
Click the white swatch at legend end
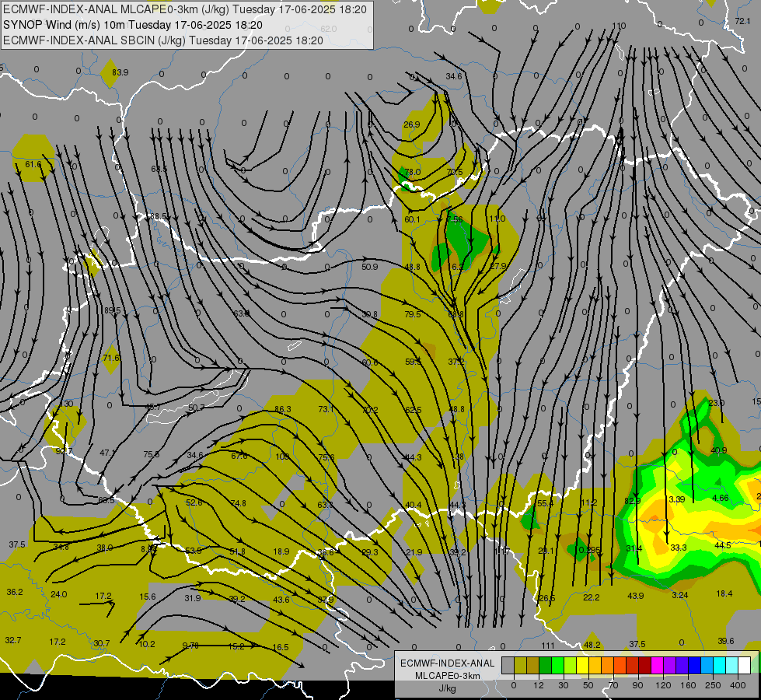pos(744,665)
